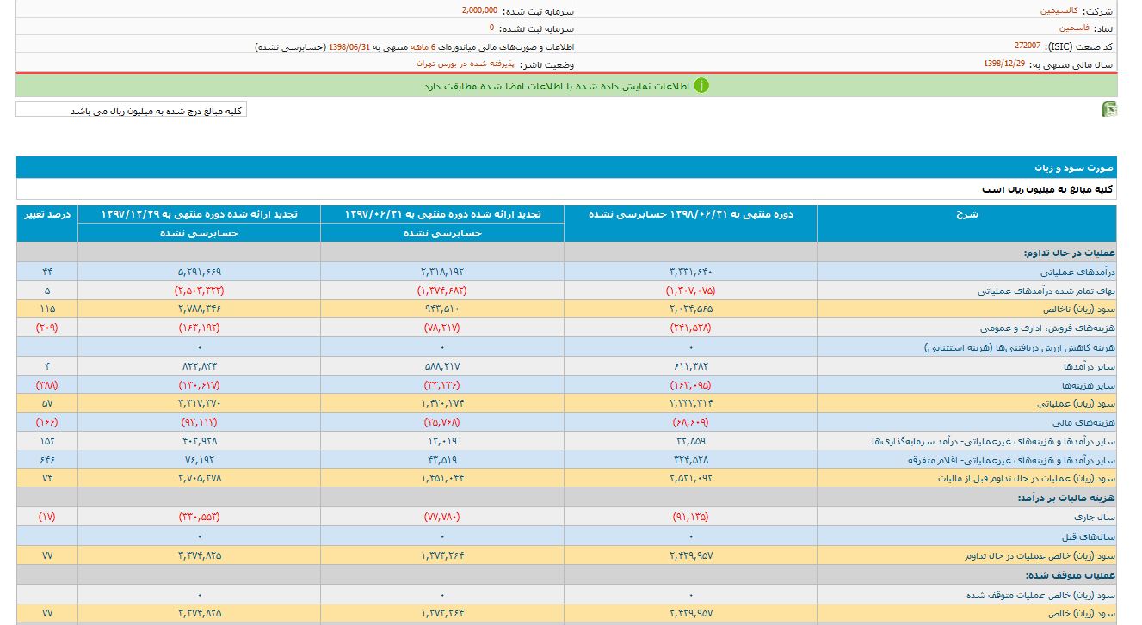This screenshot has height=625, width=1142.
Task: Click the row label 'سایر هزینه‌ها'
Action: point(1089,385)
